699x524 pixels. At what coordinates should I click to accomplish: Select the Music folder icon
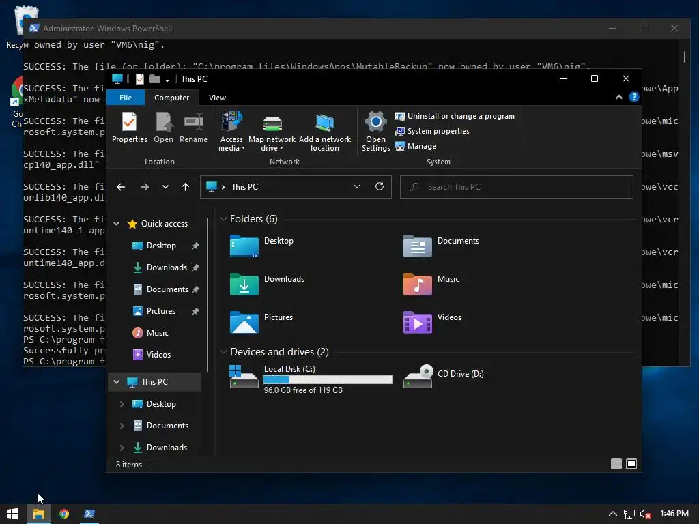[418, 285]
